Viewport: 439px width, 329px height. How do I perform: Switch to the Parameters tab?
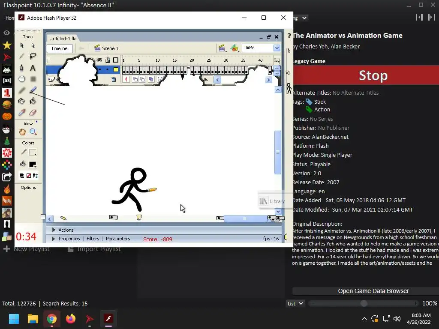pyautogui.click(x=118, y=239)
